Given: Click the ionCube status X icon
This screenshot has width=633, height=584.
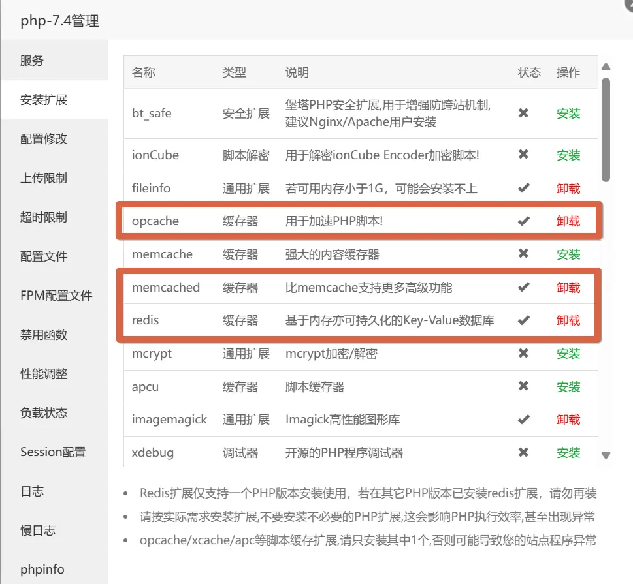Looking at the screenshot, I should [524, 154].
